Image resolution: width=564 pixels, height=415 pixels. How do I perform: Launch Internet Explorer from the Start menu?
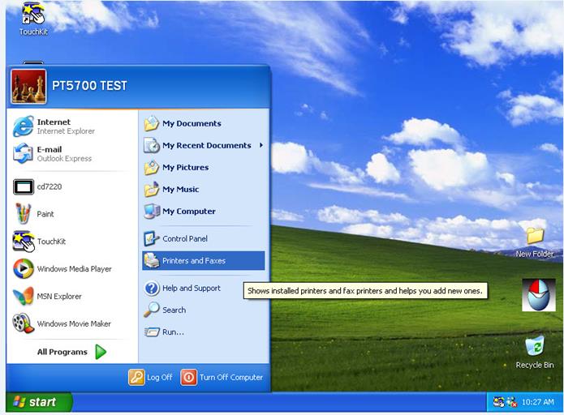[24, 126]
